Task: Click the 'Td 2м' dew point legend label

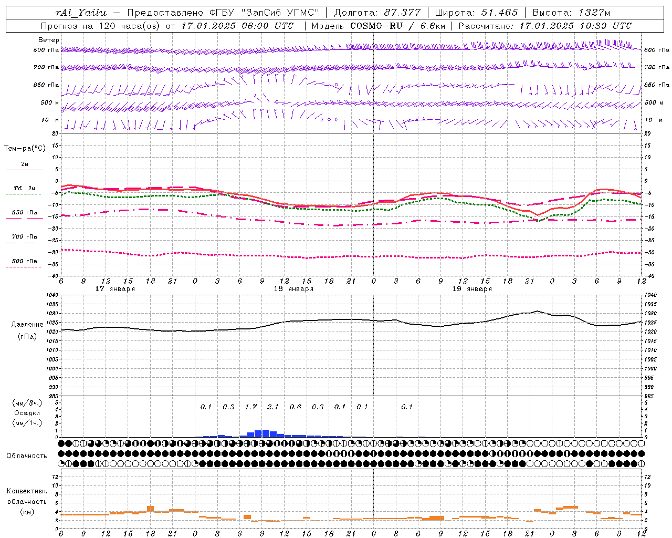Action: [25, 188]
